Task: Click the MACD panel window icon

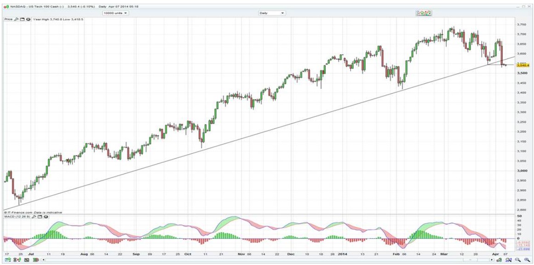Action: [40, 216]
